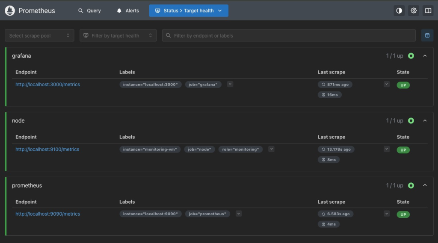Open the Filter by target health dropdown
The width and height of the screenshot is (438, 243).
tap(118, 35)
